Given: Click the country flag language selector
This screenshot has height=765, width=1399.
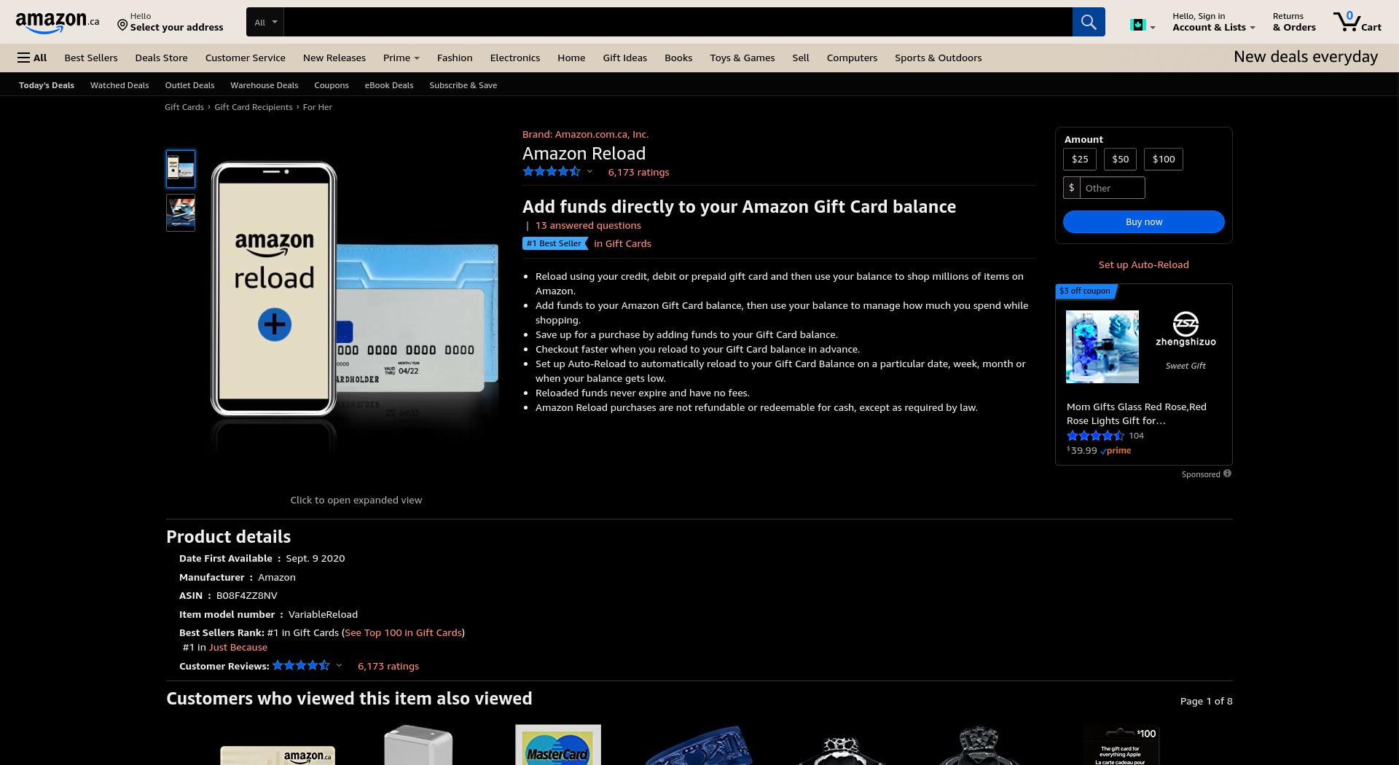Looking at the screenshot, I should click(x=1142, y=25).
